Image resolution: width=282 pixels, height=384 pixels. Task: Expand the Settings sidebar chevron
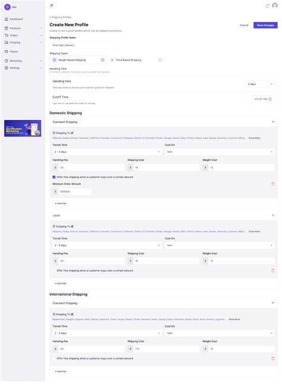[41, 68]
